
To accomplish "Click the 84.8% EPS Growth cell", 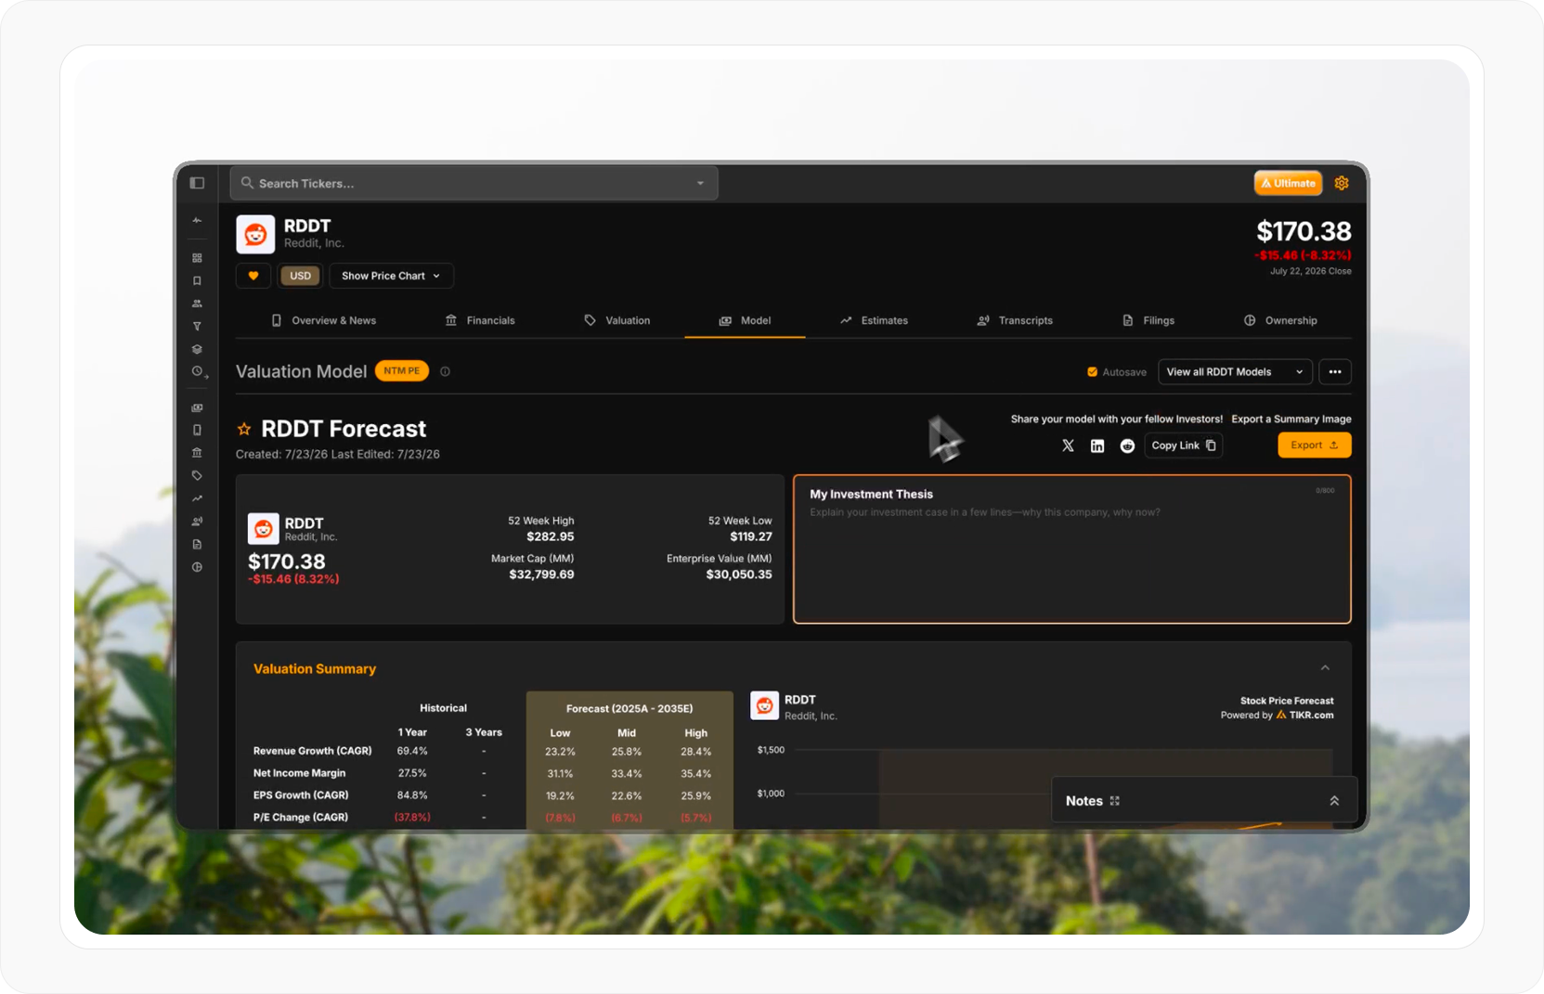I will tap(412, 795).
